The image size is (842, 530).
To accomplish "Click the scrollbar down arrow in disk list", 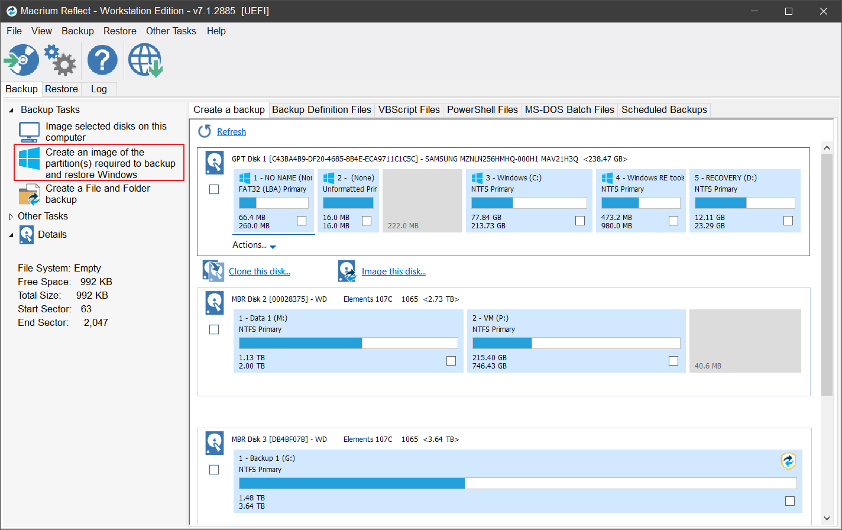I will pyautogui.click(x=827, y=518).
